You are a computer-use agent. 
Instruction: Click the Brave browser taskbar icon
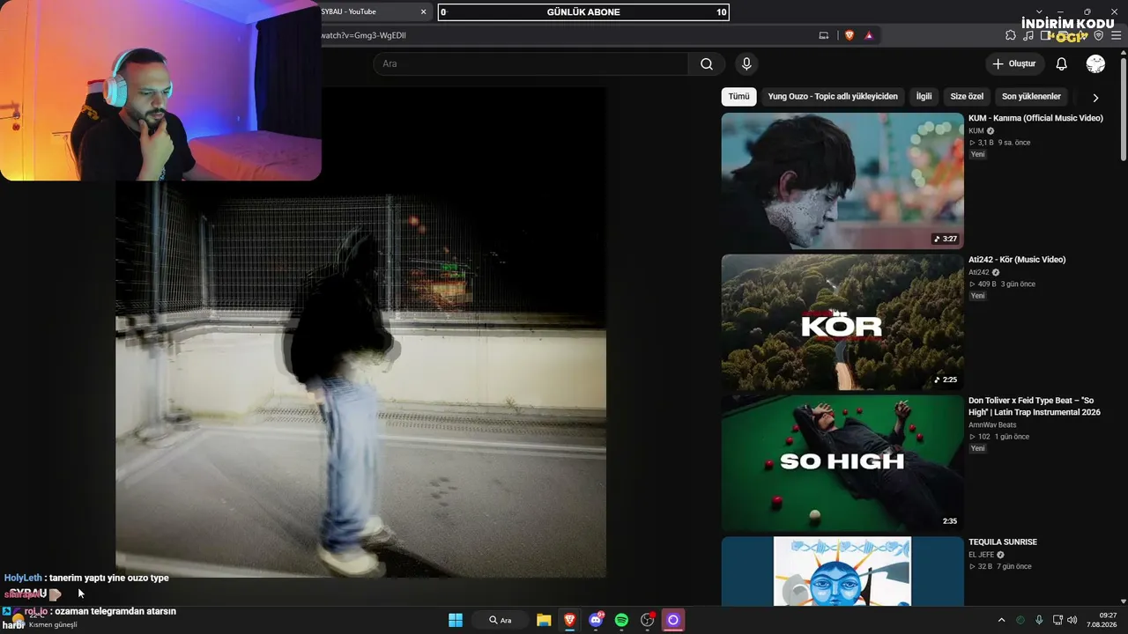[570, 620]
